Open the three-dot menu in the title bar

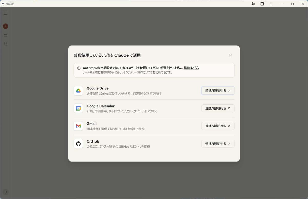click(271, 4)
